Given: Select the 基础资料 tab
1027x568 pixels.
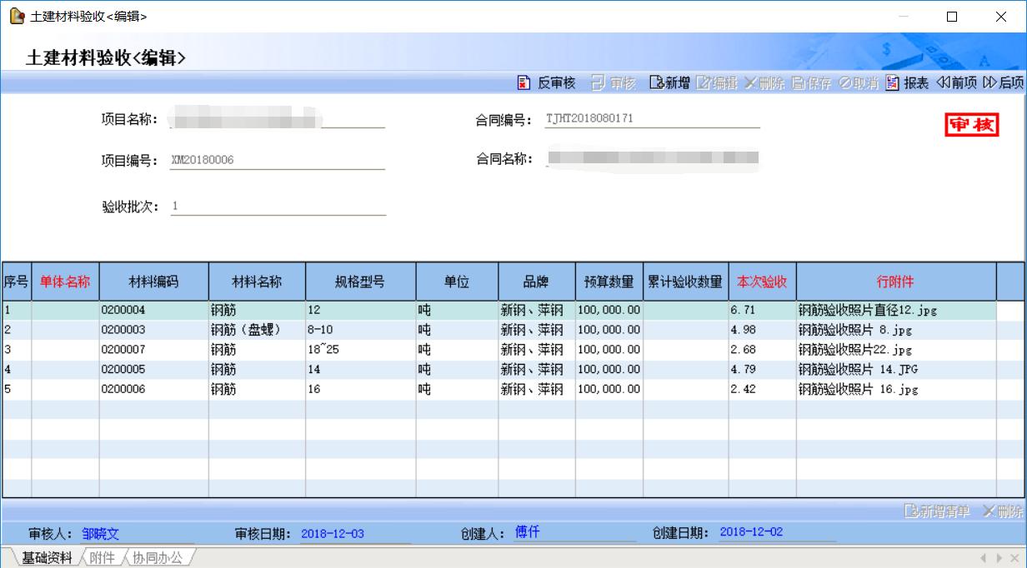Looking at the screenshot, I should click(47, 558).
